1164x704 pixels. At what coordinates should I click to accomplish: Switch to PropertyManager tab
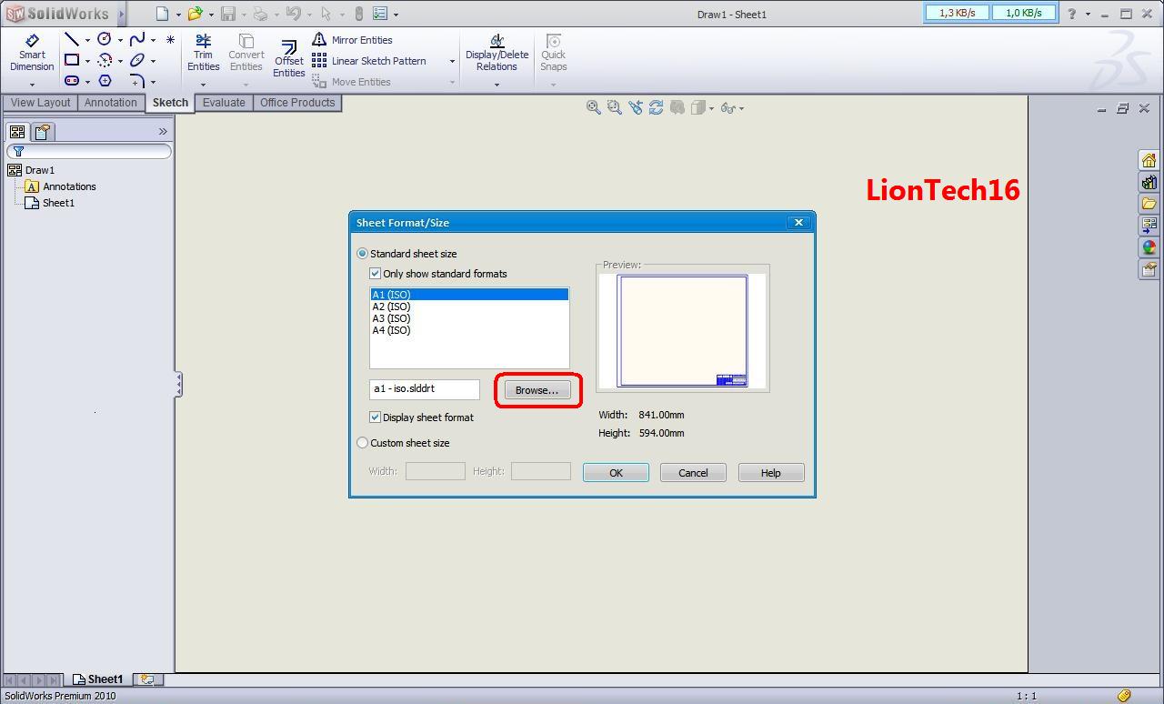click(43, 132)
